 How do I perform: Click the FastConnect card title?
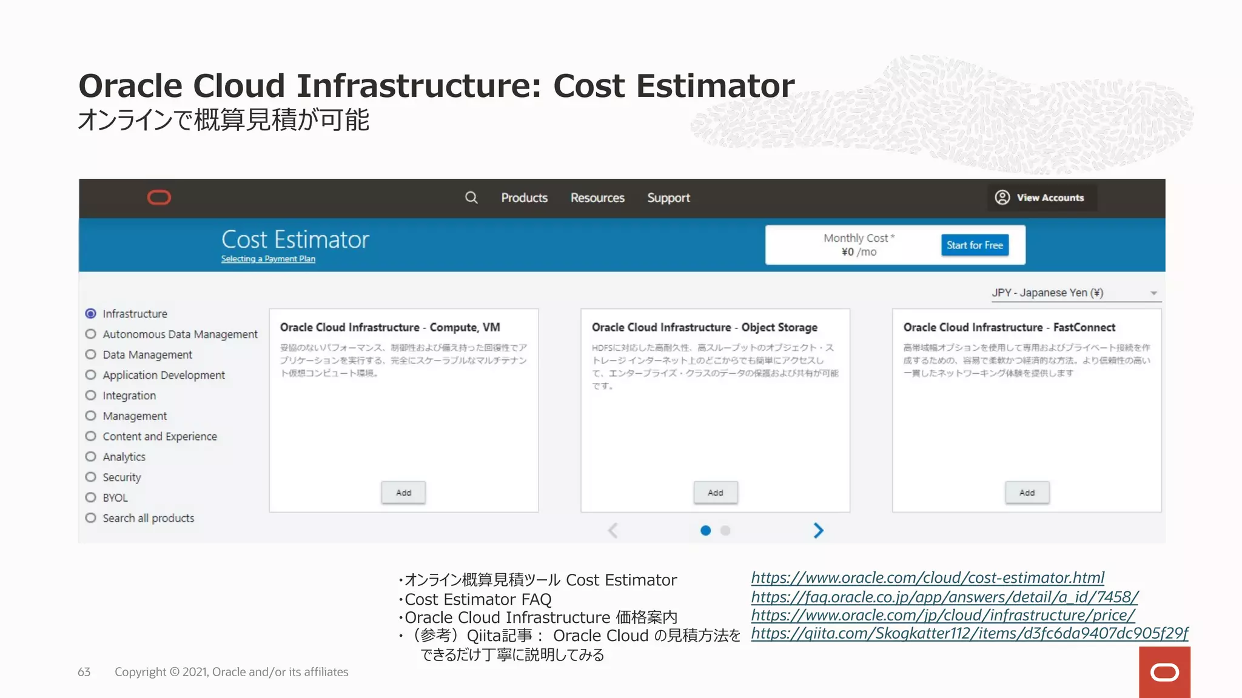pyautogui.click(x=1009, y=327)
